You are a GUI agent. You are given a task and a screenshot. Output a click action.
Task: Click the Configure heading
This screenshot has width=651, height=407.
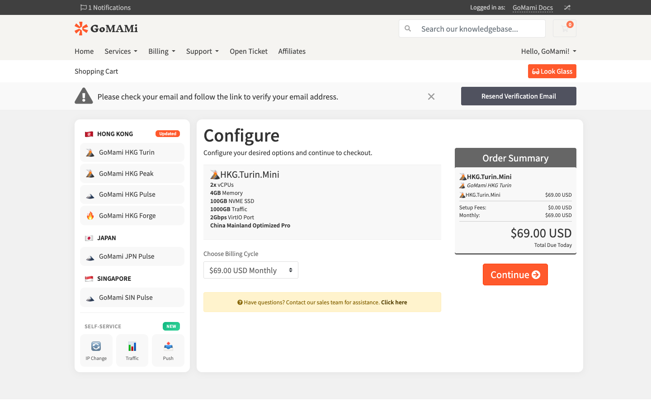241,136
